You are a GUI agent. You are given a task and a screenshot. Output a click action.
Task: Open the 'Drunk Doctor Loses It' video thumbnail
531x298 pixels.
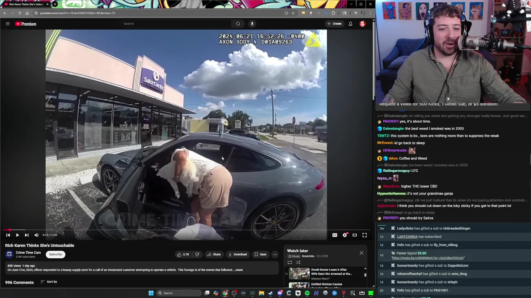tap(299, 274)
